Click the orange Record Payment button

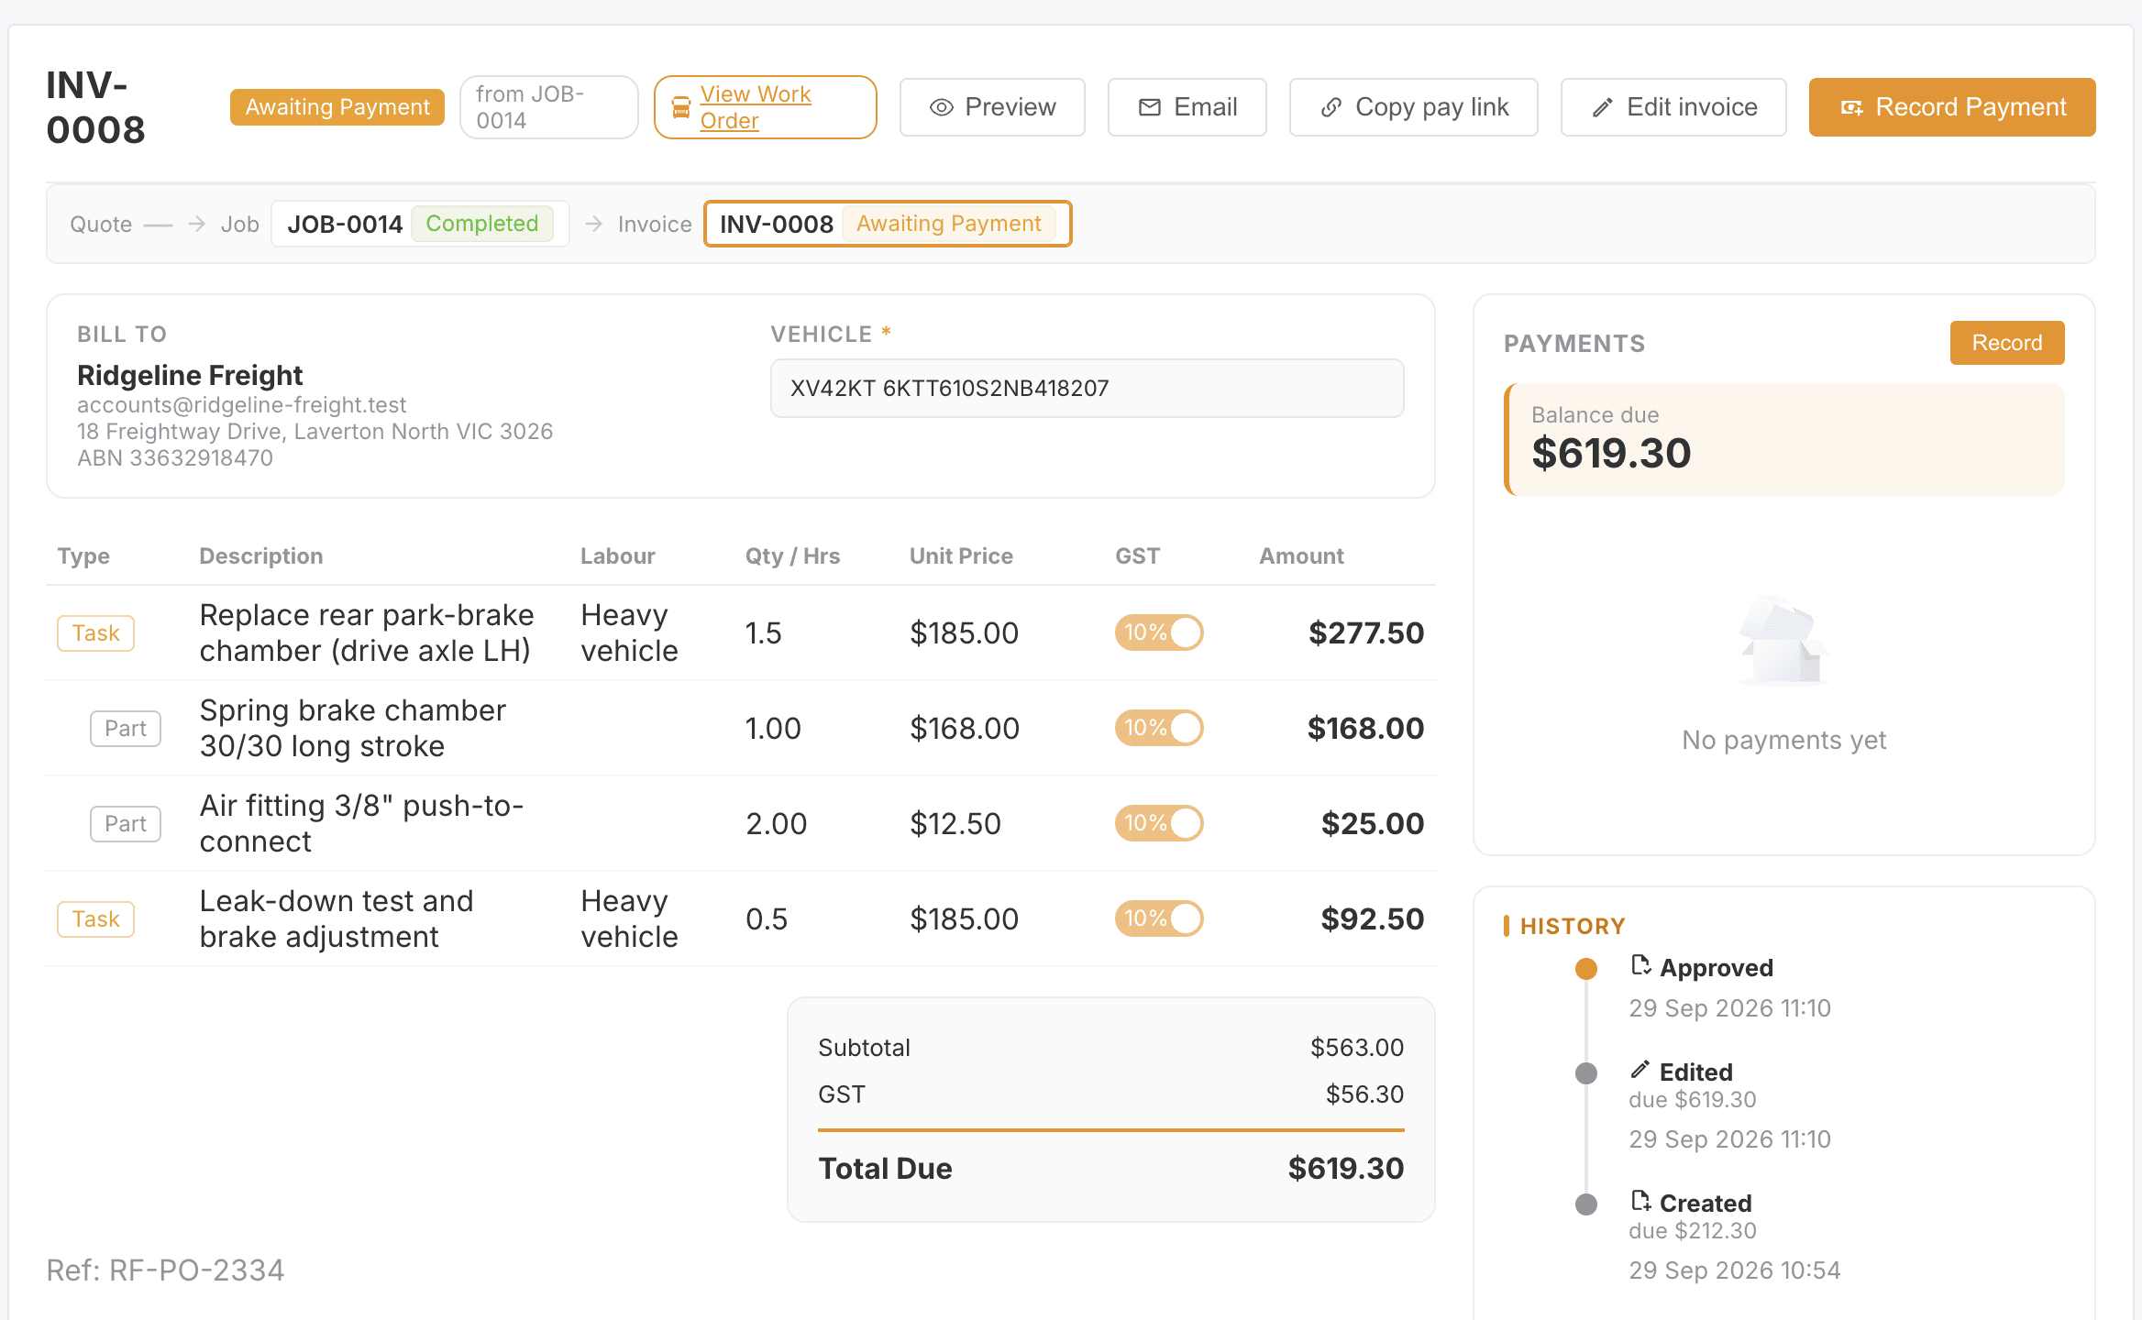(x=1952, y=107)
